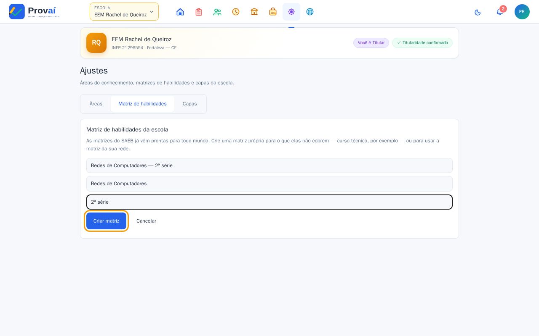Click the orange RQ school badge

(96, 43)
